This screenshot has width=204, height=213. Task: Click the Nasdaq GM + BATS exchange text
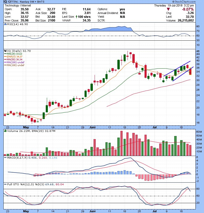tap(33, 2)
